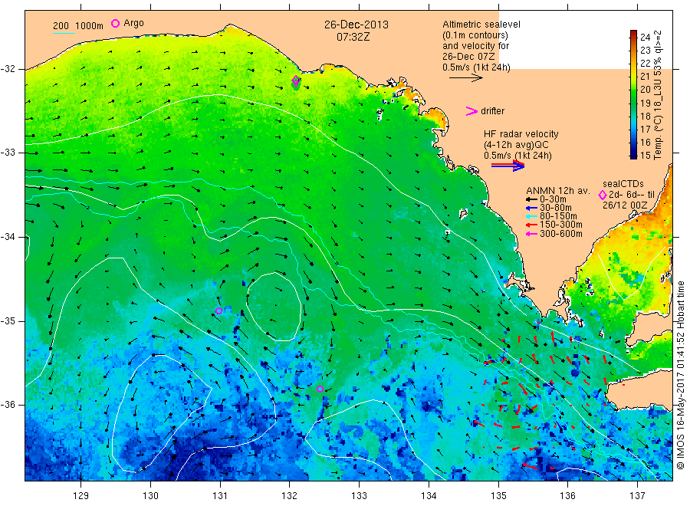Click the 'HF radar velocity' legend text
This screenshot has height=506, width=690.
pyautogui.click(x=521, y=134)
